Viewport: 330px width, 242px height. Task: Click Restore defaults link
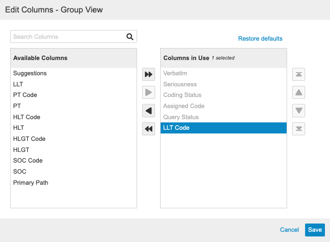260,39
